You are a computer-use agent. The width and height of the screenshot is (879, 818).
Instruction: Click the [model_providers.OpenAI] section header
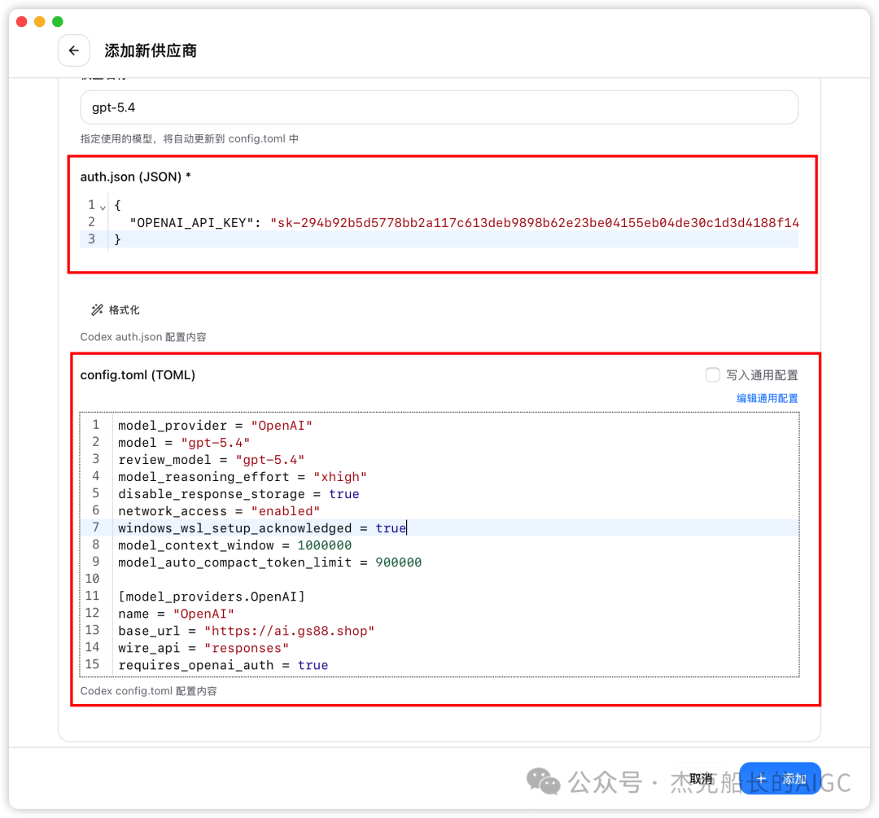(212, 597)
